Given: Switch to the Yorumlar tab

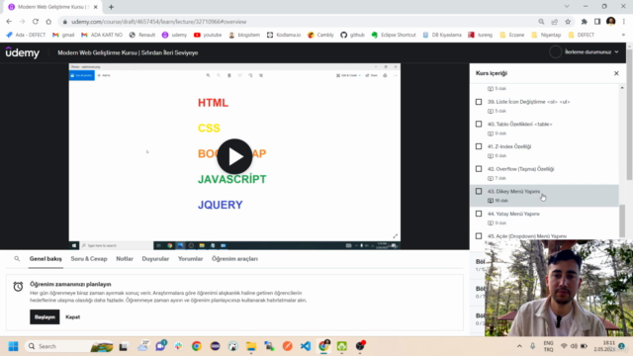Looking at the screenshot, I should coord(190,259).
